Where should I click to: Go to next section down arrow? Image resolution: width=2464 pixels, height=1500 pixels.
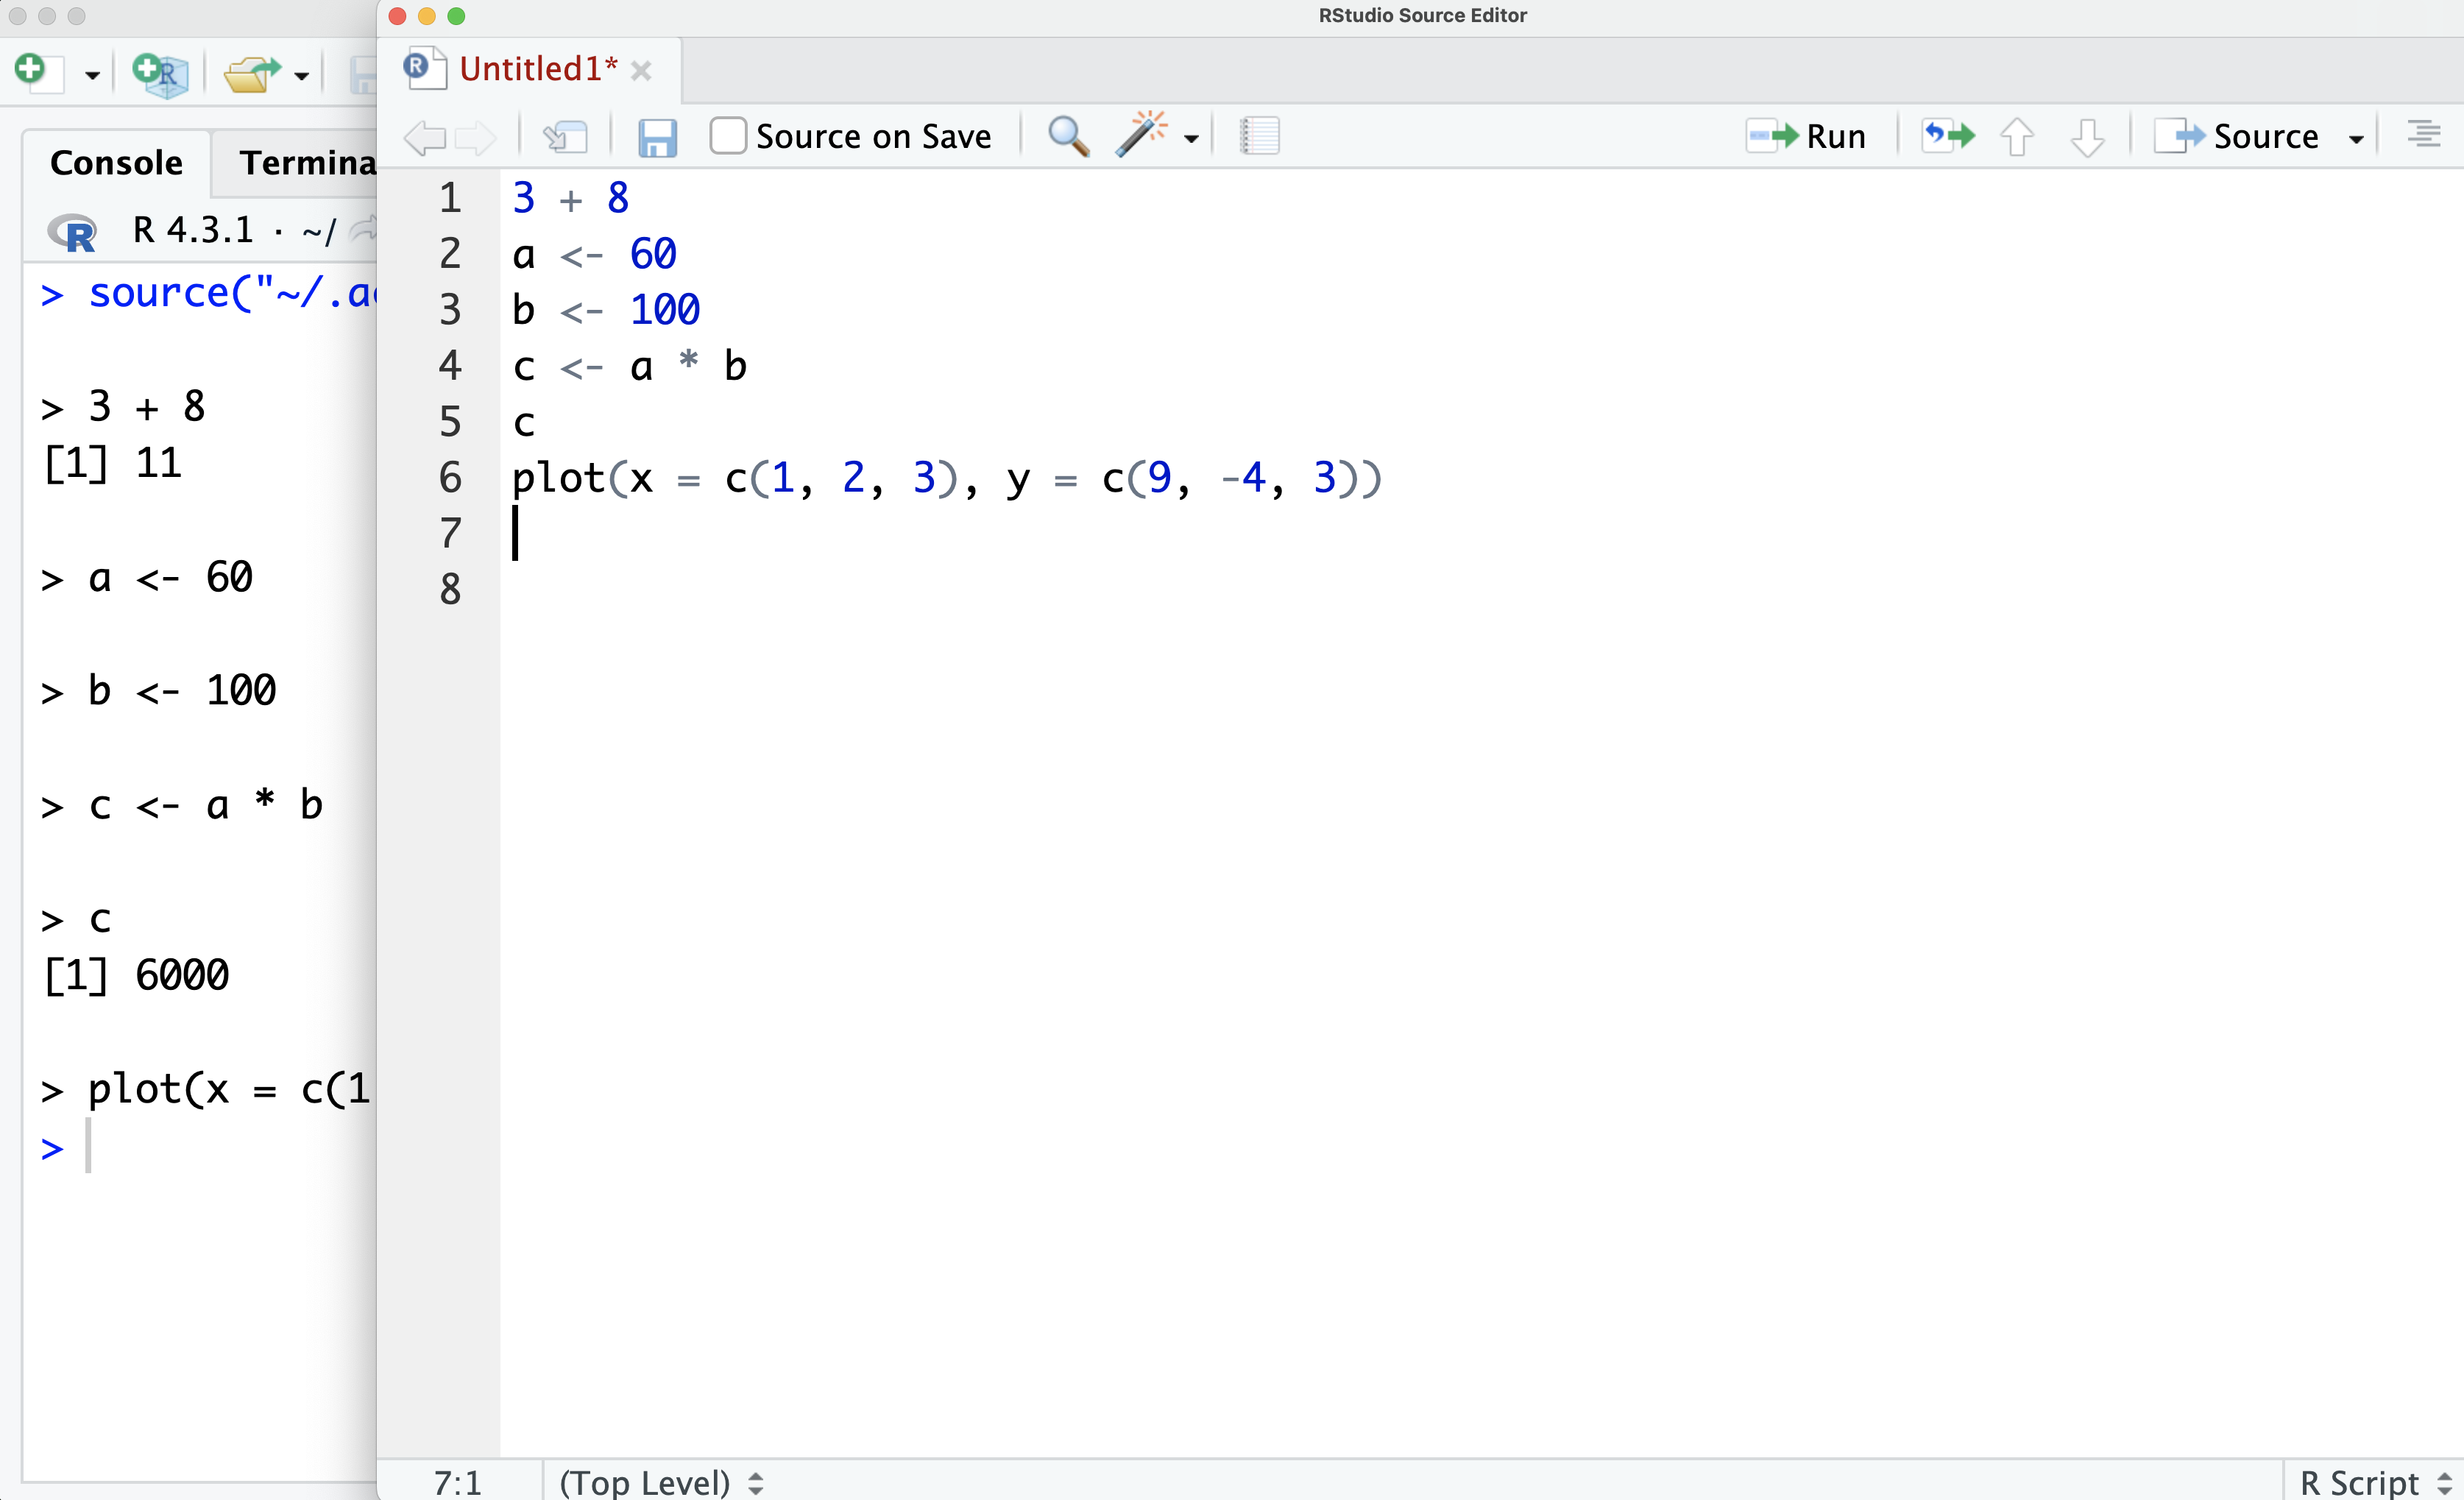coord(2087,137)
